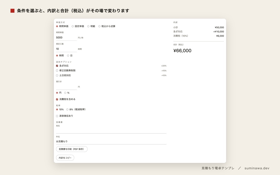Click the ¥66,000 total amount
This screenshot has width=280, height=175.
(x=182, y=51)
